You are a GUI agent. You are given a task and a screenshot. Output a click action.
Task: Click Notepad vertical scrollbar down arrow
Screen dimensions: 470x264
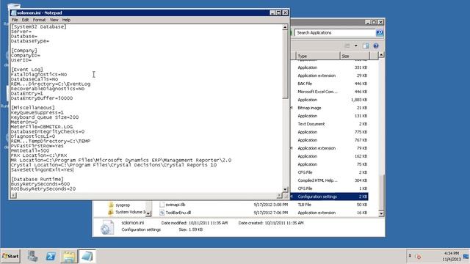pyautogui.click(x=285, y=189)
